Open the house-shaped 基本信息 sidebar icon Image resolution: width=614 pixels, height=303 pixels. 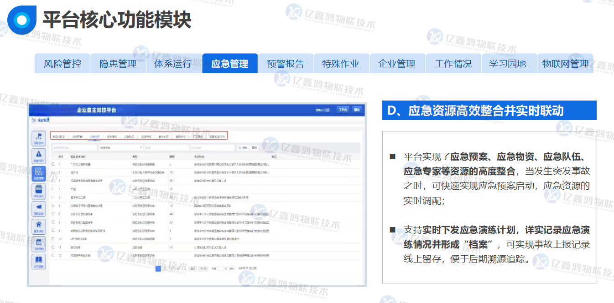pyautogui.click(x=39, y=227)
